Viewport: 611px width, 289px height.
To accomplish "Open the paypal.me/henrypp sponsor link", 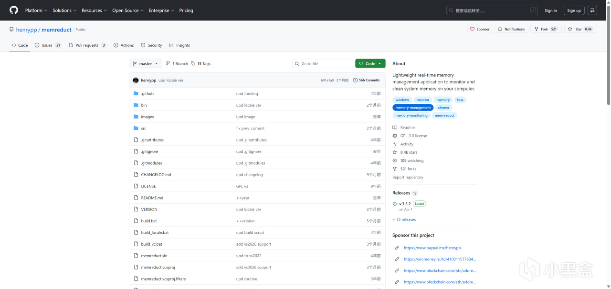I will coord(432,248).
